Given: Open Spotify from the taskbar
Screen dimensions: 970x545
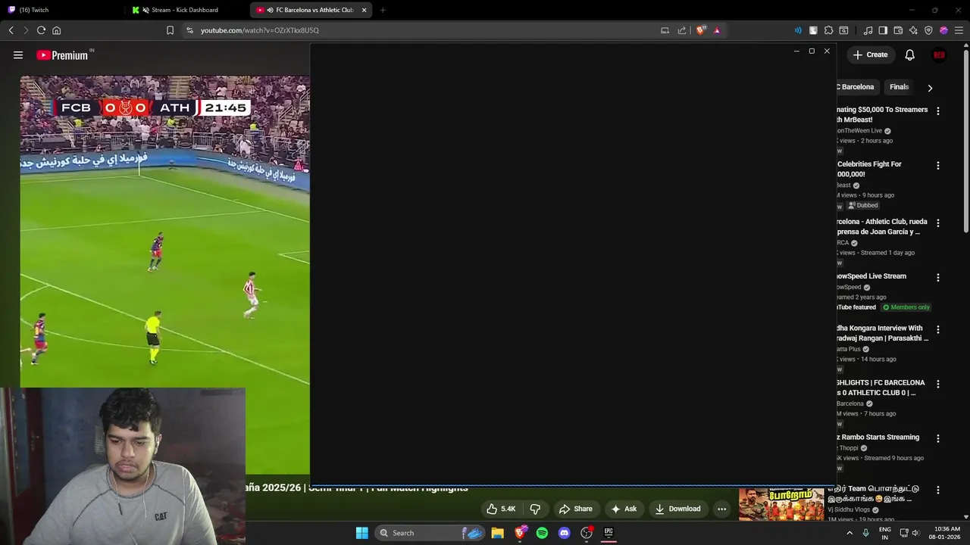Looking at the screenshot, I should [542, 533].
